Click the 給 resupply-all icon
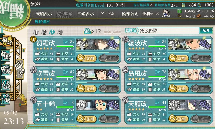This screenshot has width=215, height=129. click(x=87, y=31)
